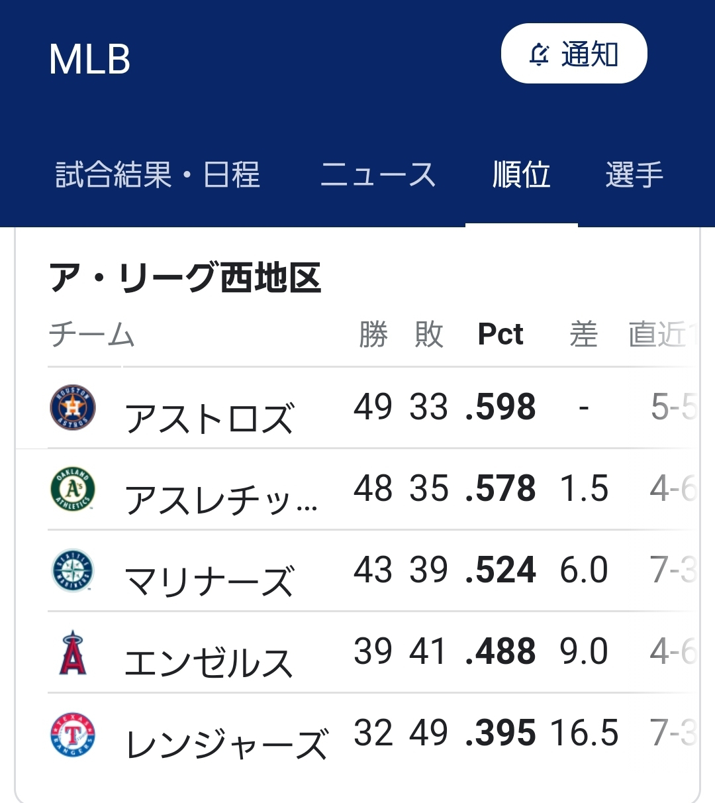Open エンゼルス team page
Screen dimensions: 715x803
(x=209, y=663)
